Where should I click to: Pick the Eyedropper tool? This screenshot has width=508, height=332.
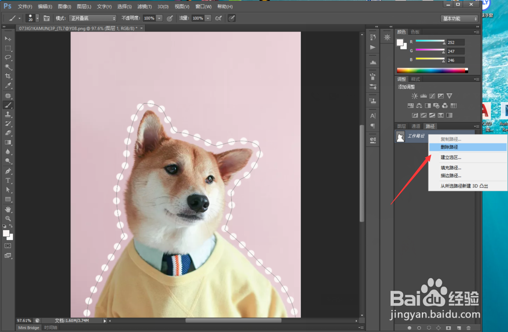click(x=8, y=86)
